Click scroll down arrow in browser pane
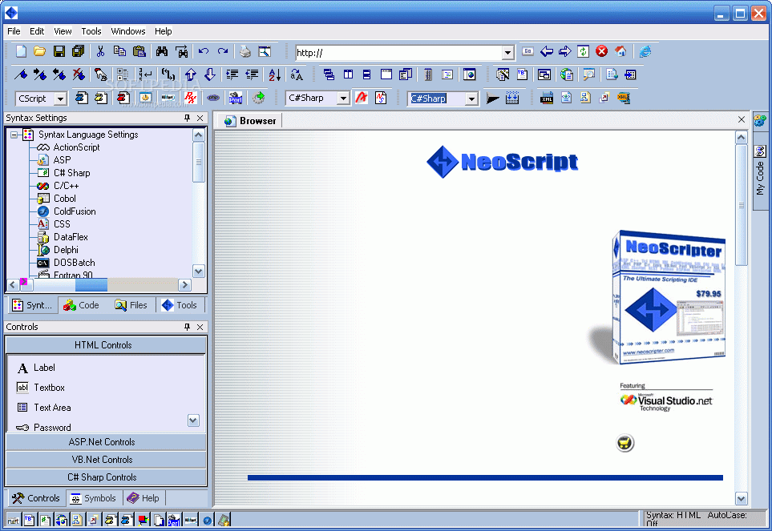772x531 pixels. click(x=741, y=498)
